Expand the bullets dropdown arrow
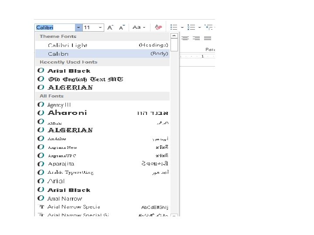Viewport: 314px width, 235px height. 182,27
